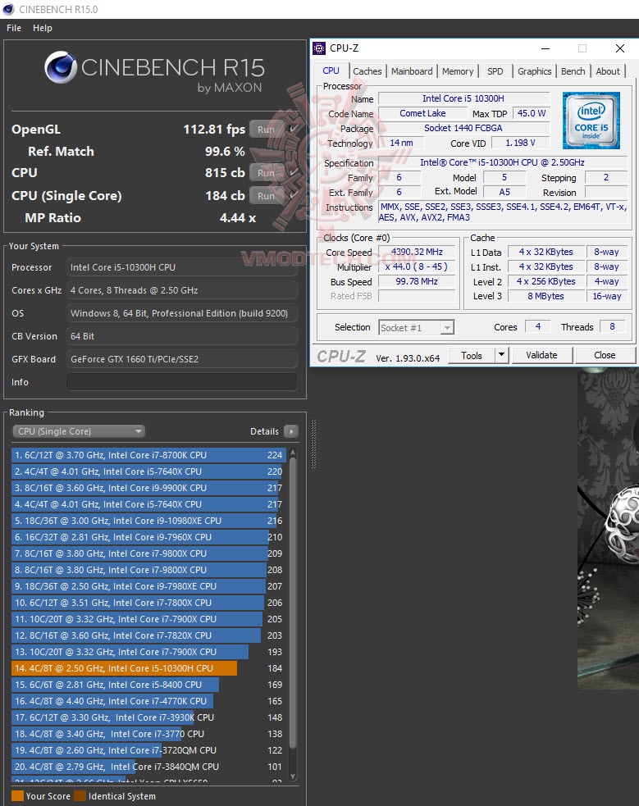Switch to the Graphics tab
The width and height of the screenshot is (639, 806).
point(535,71)
